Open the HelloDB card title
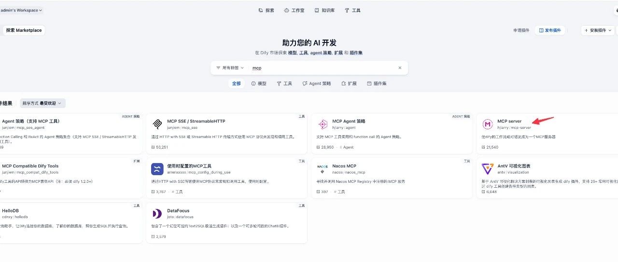Screen dimensions: 618x262 point(10,211)
